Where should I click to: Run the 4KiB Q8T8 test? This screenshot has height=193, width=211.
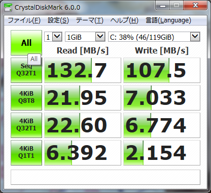tap(26, 98)
